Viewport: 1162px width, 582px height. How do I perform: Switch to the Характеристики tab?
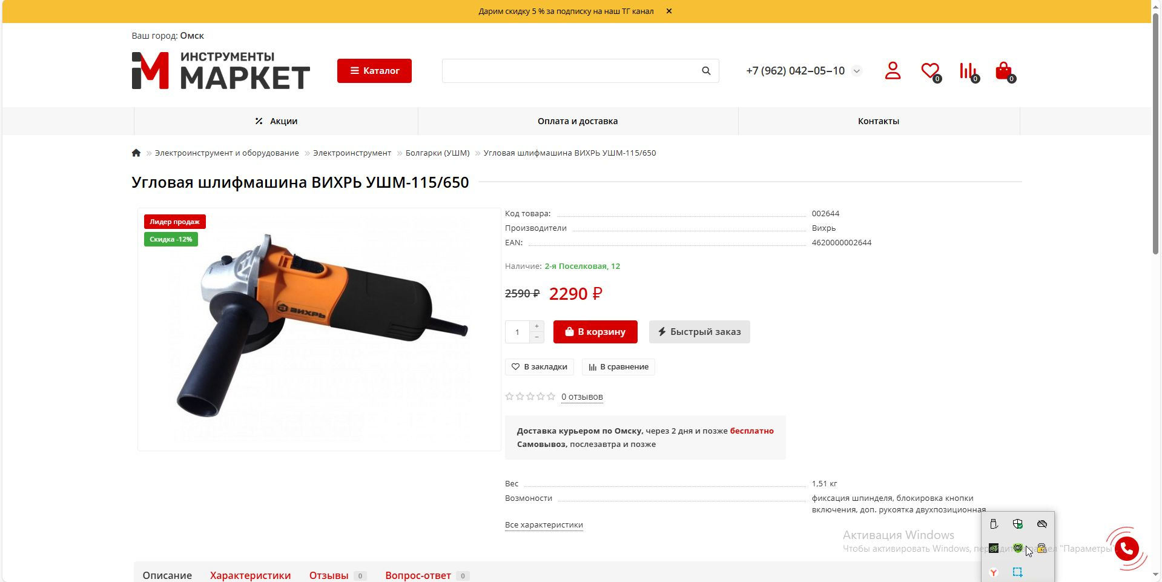point(250,575)
